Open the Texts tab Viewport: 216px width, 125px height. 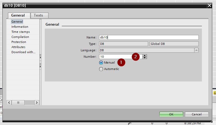point(39,15)
